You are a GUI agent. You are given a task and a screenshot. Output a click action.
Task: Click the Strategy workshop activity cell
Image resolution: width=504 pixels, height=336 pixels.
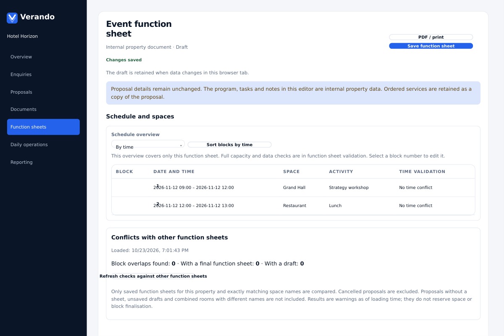pyautogui.click(x=349, y=188)
